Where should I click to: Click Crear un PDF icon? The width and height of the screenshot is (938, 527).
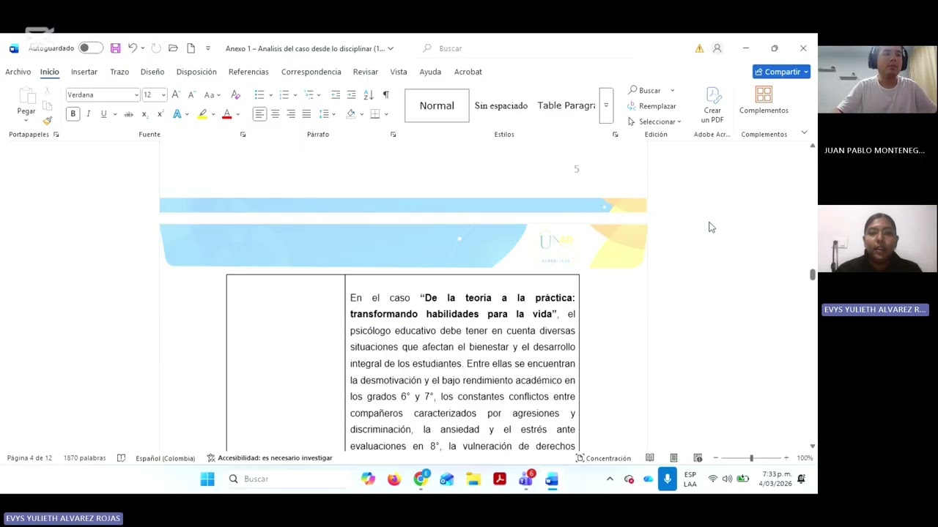click(712, 105)
